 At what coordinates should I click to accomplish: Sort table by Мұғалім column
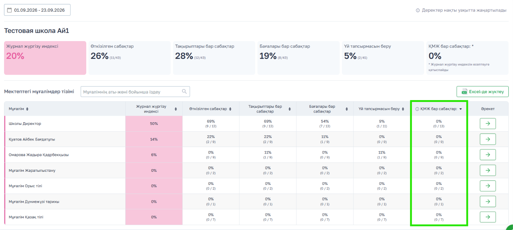tap(27, 109)
